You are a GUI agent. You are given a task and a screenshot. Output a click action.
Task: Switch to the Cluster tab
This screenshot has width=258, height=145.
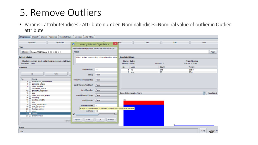(44, 37)
